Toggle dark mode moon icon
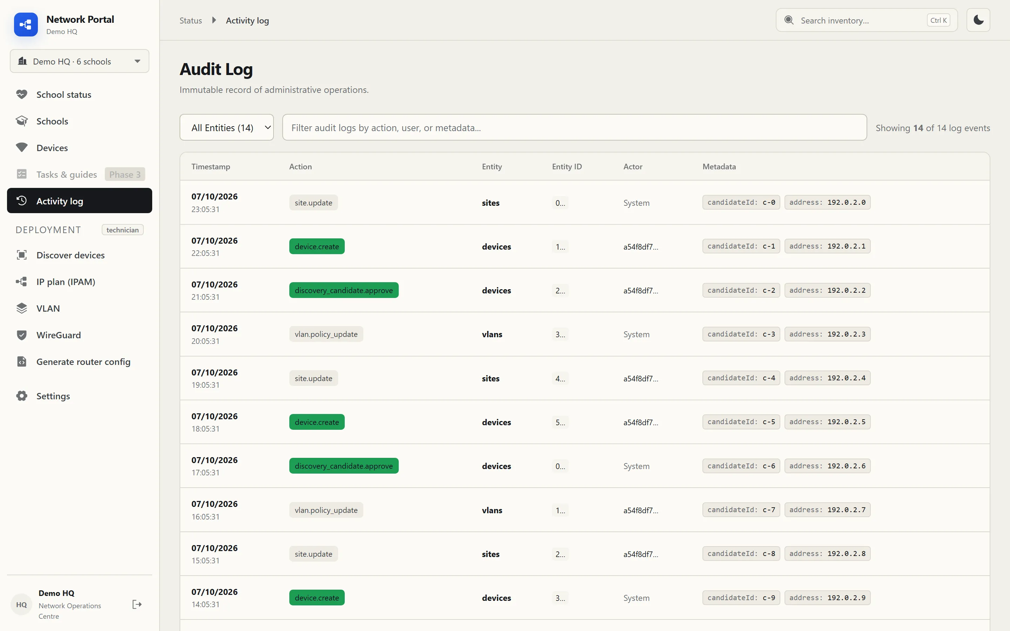Viewport: 1010px width, 631px height. pos(978,20)
